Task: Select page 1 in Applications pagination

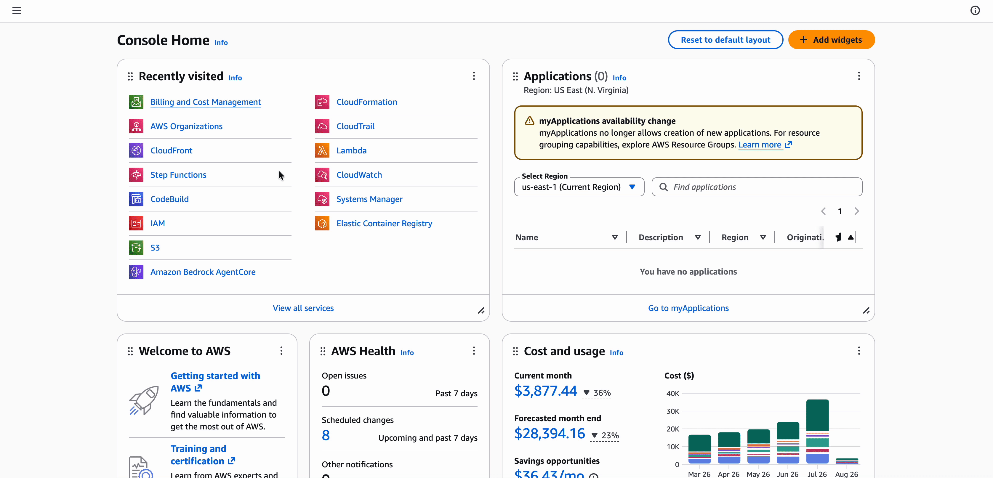Action: 840,211
